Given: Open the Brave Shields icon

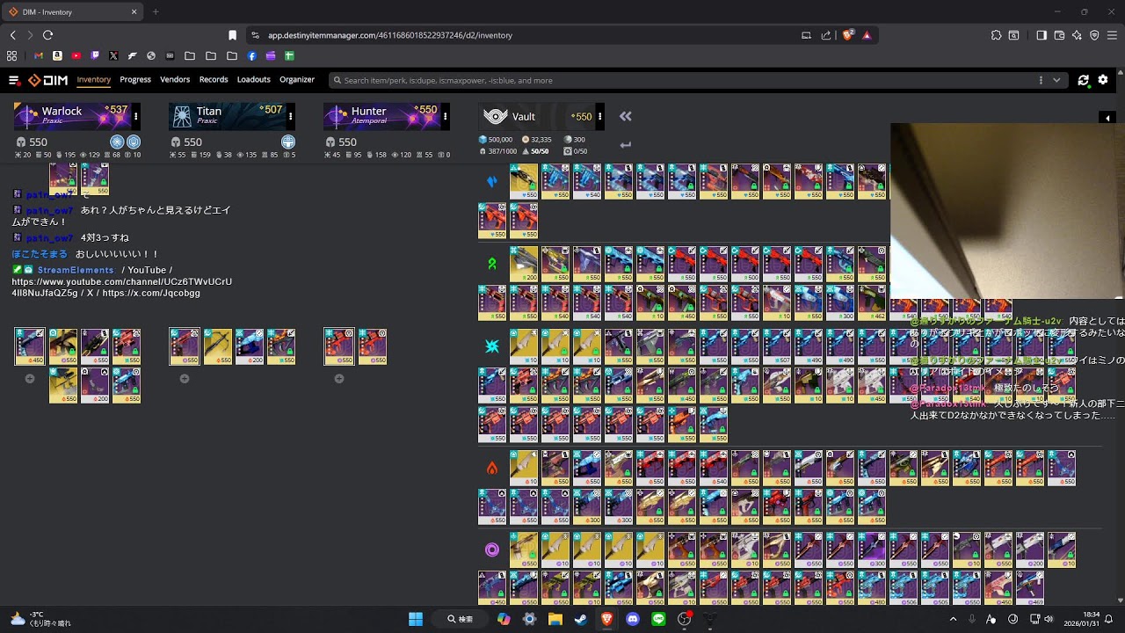Looking at the screenshot, I should pyautogui.click(x=848, y=35).
